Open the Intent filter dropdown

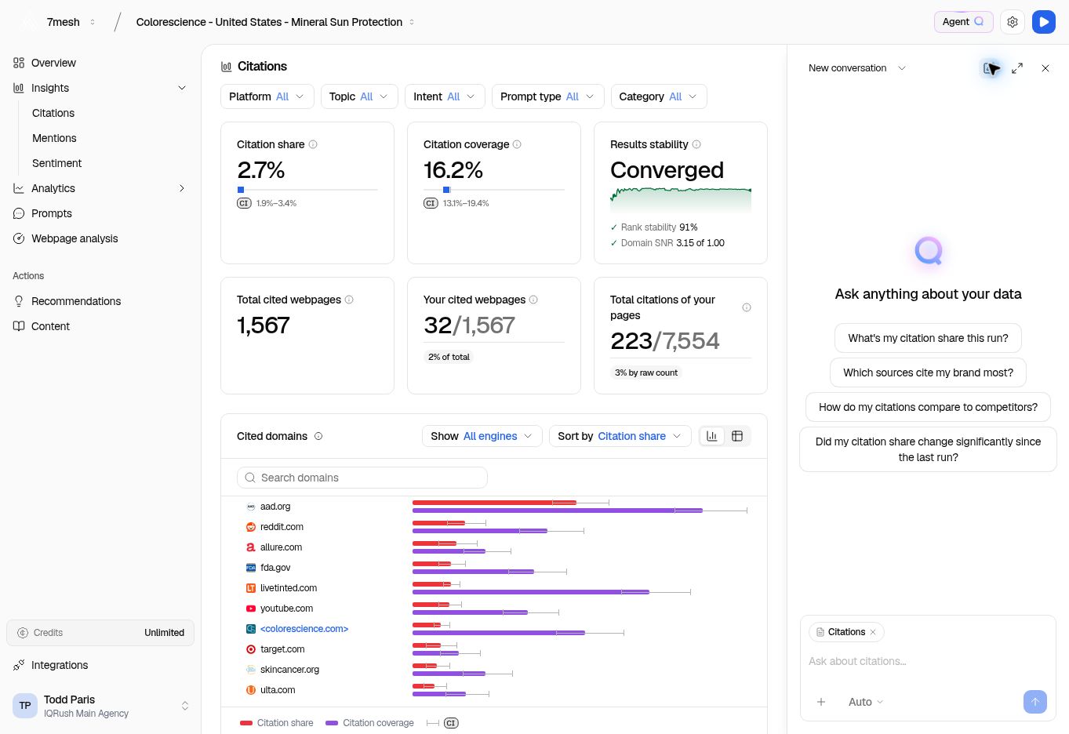[x=445, y=96]
